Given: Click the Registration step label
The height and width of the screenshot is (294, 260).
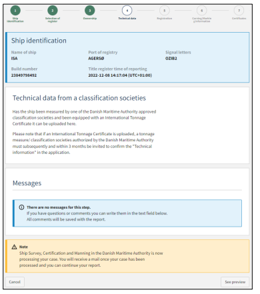Looking at the screenshot, I should click(x=165, y=19).
